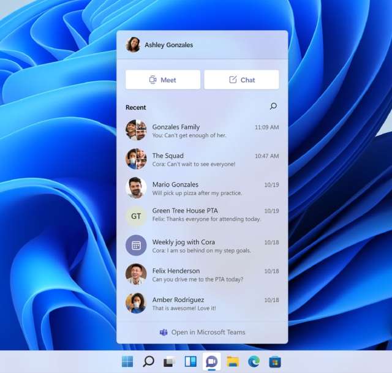Click Ashley Gonzales profile picture
The image size is (392, 373).
(x=133, y=45)
